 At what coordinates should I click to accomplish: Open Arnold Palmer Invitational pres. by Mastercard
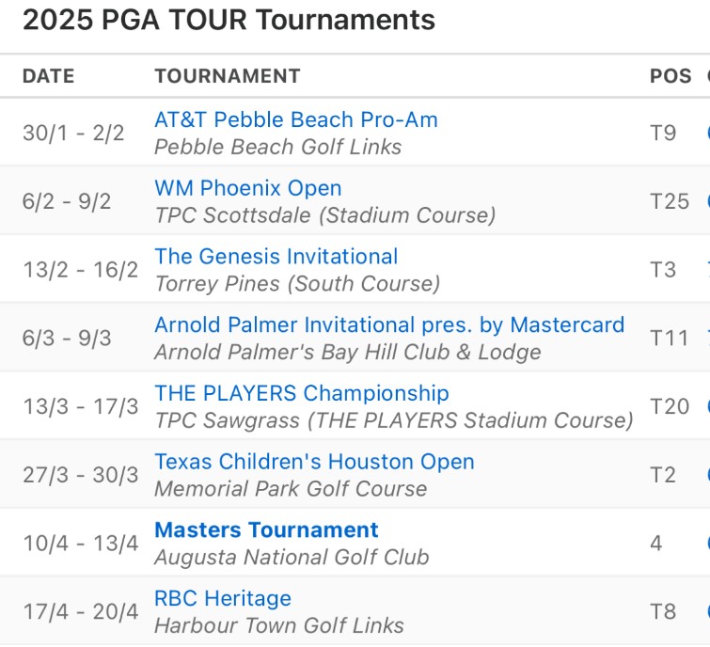(389, 325)
